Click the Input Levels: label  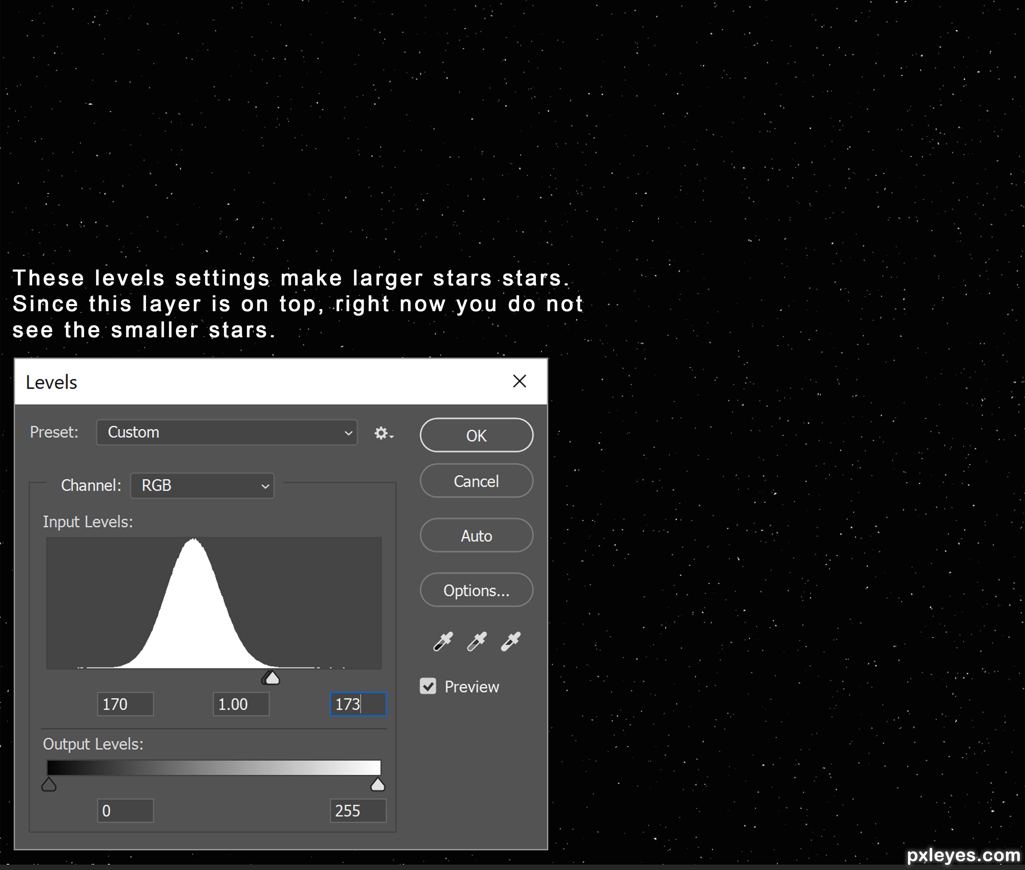point(88,522)
